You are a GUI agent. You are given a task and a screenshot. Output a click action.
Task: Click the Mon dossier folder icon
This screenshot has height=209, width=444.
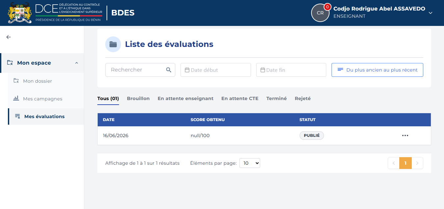(x=16, y=81)
